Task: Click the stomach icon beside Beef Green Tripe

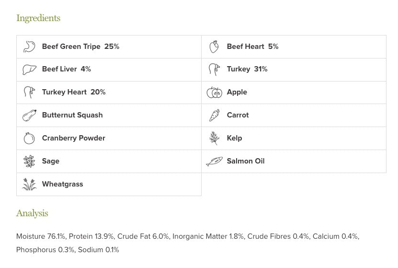Action: (29, 47)
